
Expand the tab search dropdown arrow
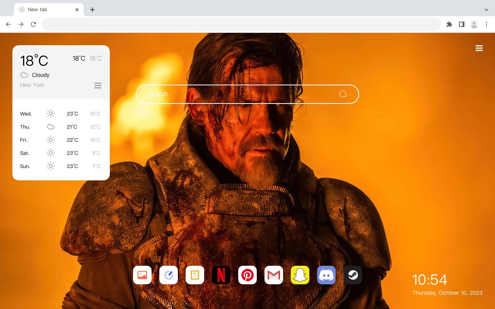[486, 10]
